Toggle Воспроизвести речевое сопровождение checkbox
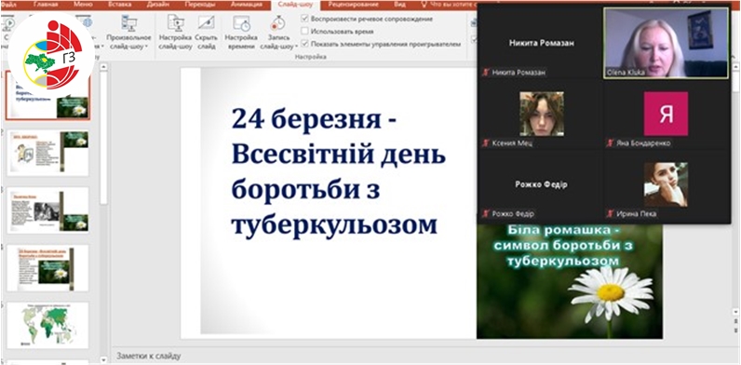Viewport: 741px width, 365px height. coord(304,19)
